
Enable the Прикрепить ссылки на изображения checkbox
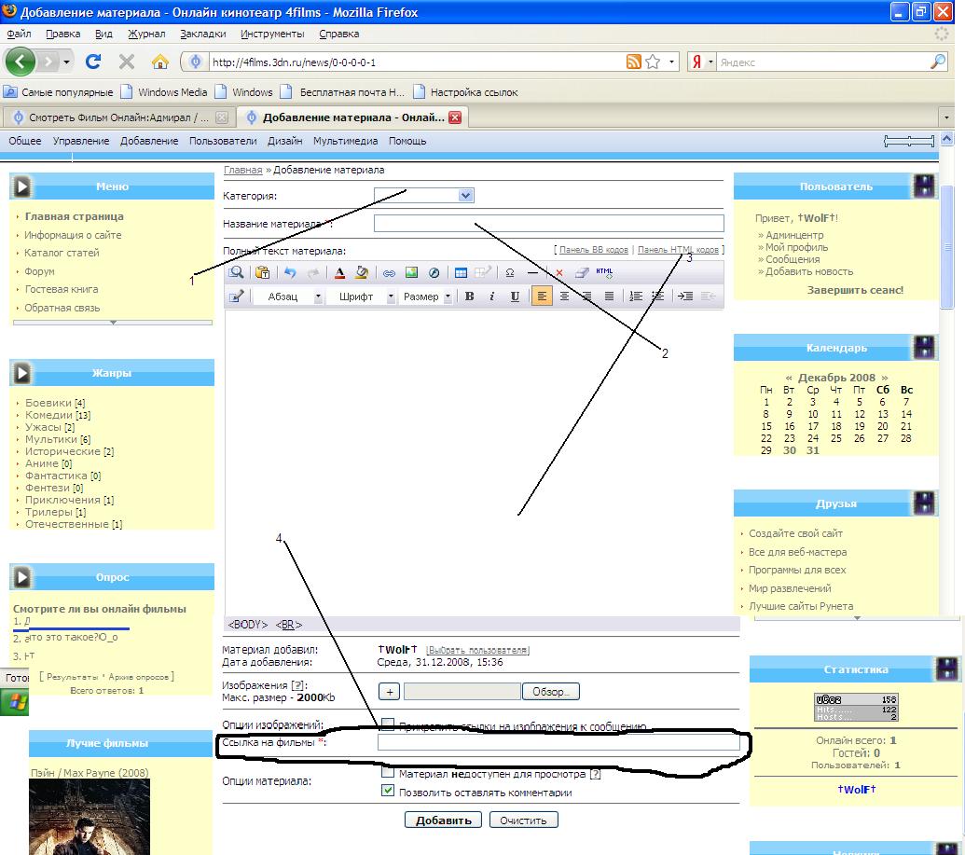click(x=388, y=723)
